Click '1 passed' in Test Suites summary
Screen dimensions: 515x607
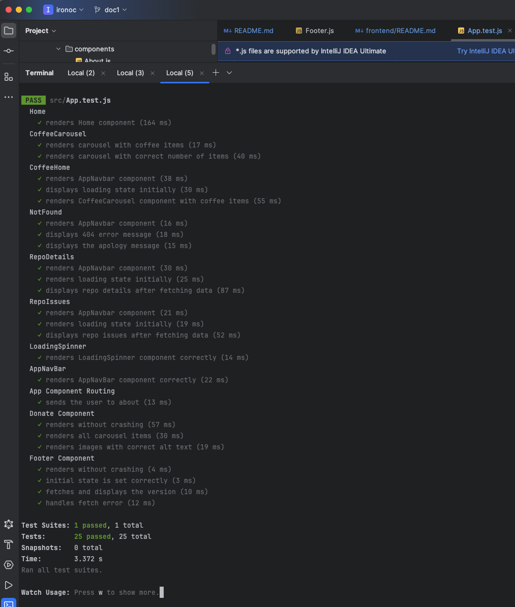[90, 525]
